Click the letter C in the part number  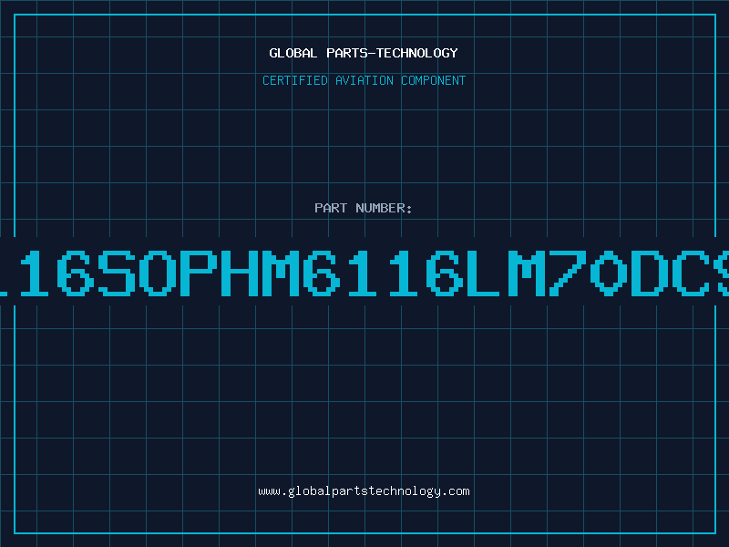(690, 273)
